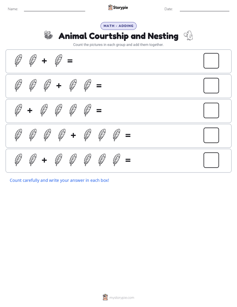Click the equals sign in second row
The width and height of the screenshot is (237, 307).
click(99, 86)
